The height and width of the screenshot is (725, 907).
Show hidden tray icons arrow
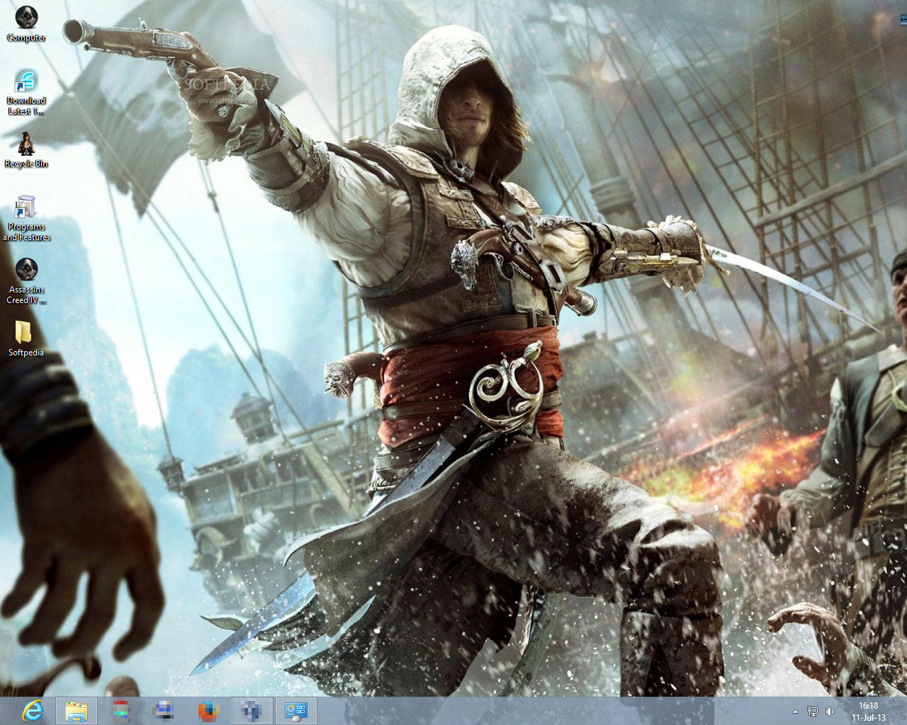click(795, 712)
